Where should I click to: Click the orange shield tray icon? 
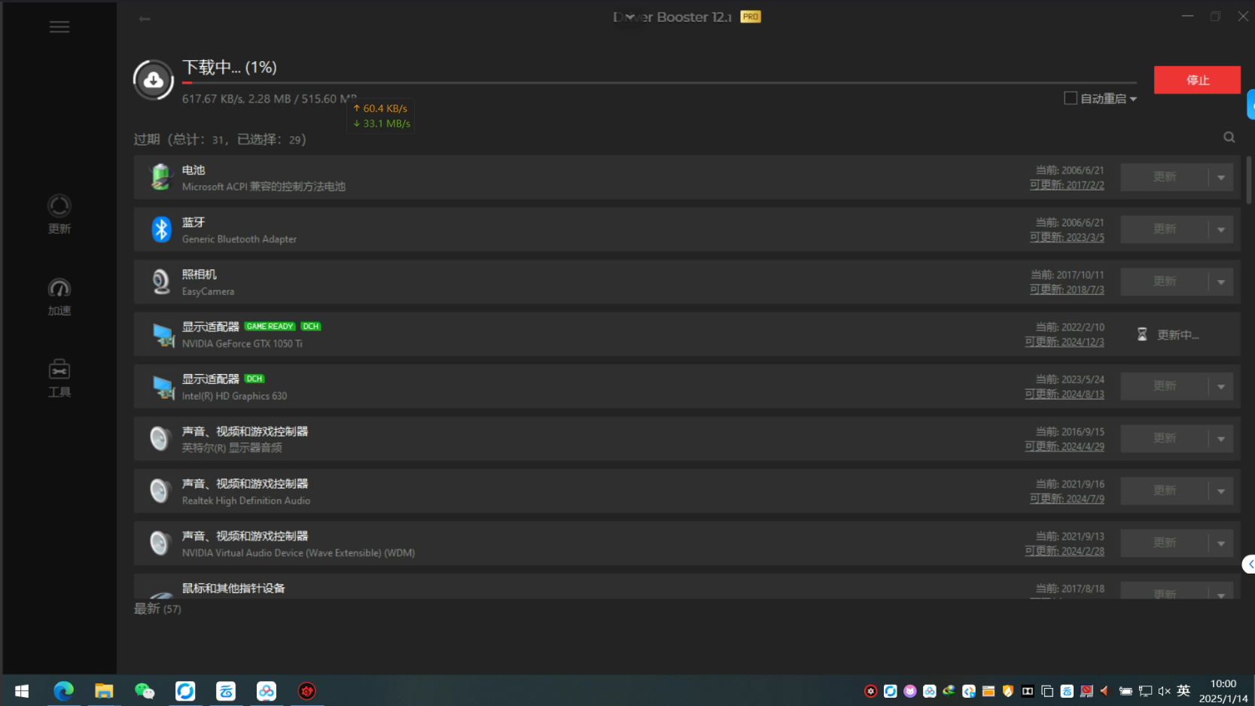tap(1008, 691)
